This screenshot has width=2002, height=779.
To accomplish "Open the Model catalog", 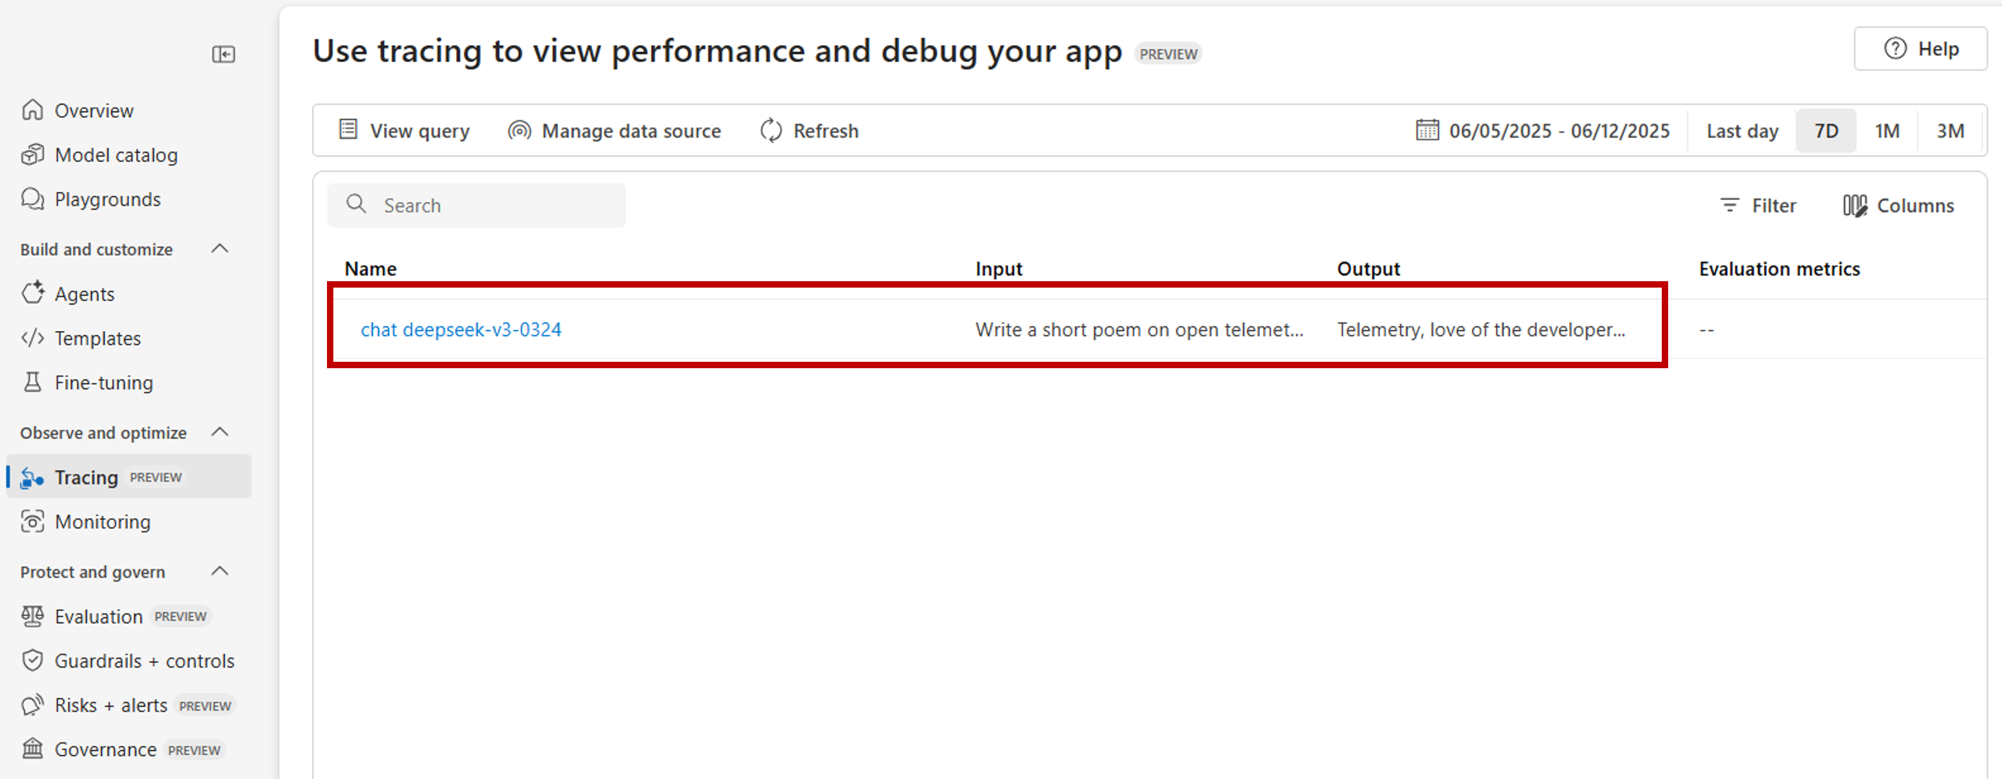I will [x=116, y=156].
